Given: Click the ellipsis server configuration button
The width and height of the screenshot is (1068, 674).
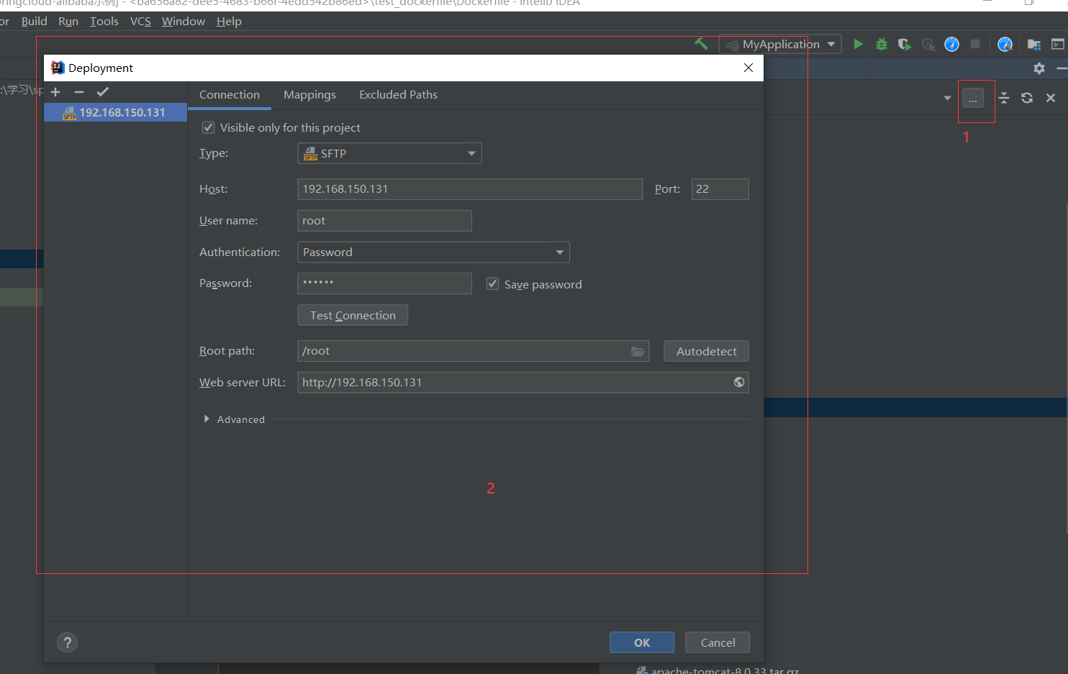Looking at the screenshot, I should pyautogui.click(x=973, y=99).
